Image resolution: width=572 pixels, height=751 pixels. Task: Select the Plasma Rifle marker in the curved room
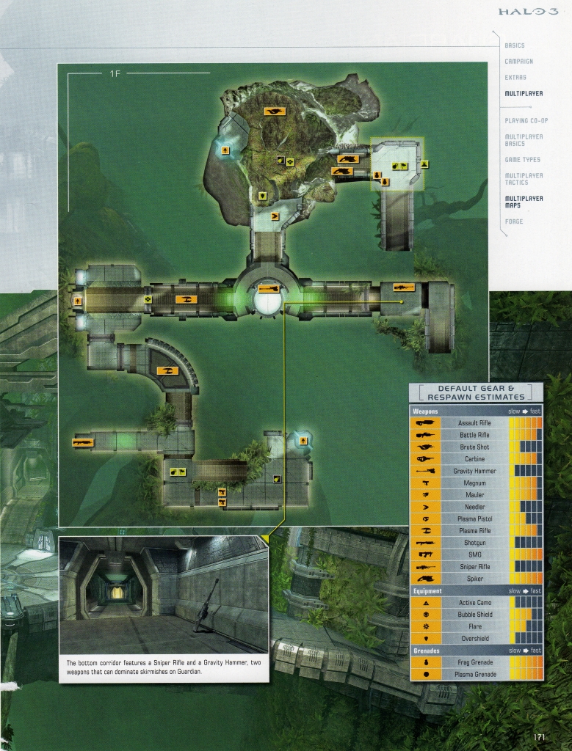(167, 370)
